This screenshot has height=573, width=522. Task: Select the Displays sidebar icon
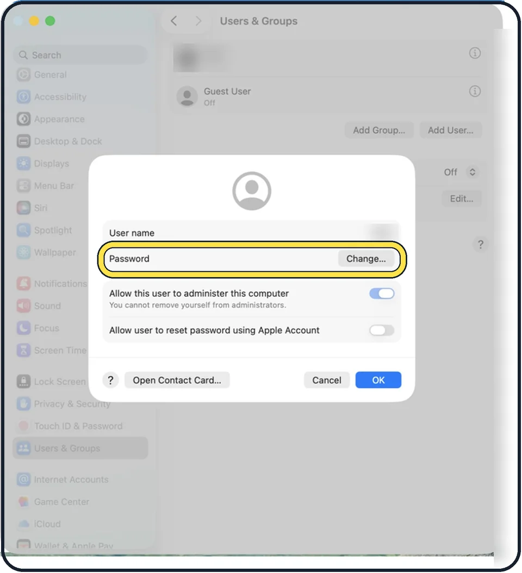pos(23,163)
